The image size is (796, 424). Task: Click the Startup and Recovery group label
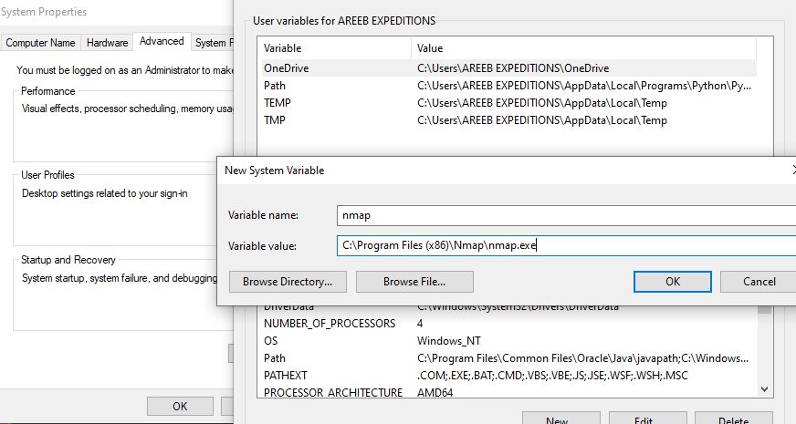[68, 260]
